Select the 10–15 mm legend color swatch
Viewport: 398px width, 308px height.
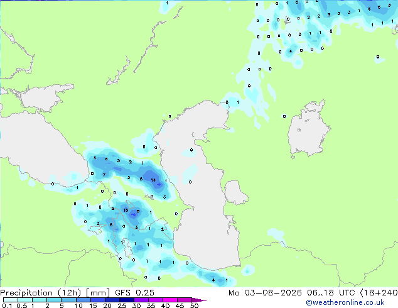point(83,300)
